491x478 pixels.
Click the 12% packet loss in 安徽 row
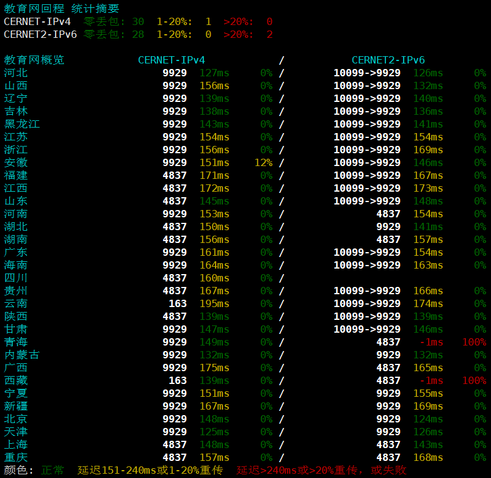263,163
